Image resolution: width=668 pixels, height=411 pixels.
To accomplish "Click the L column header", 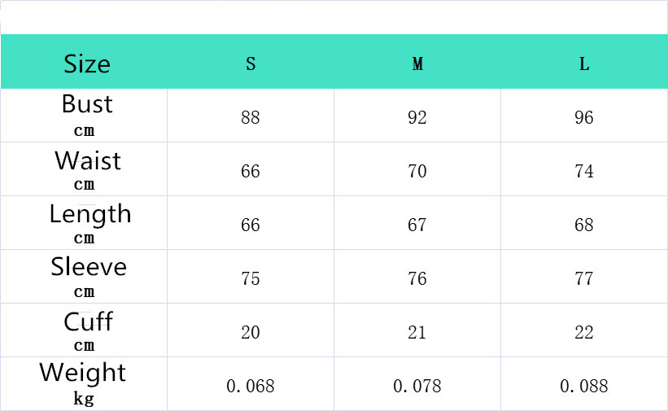I will 584,64.
